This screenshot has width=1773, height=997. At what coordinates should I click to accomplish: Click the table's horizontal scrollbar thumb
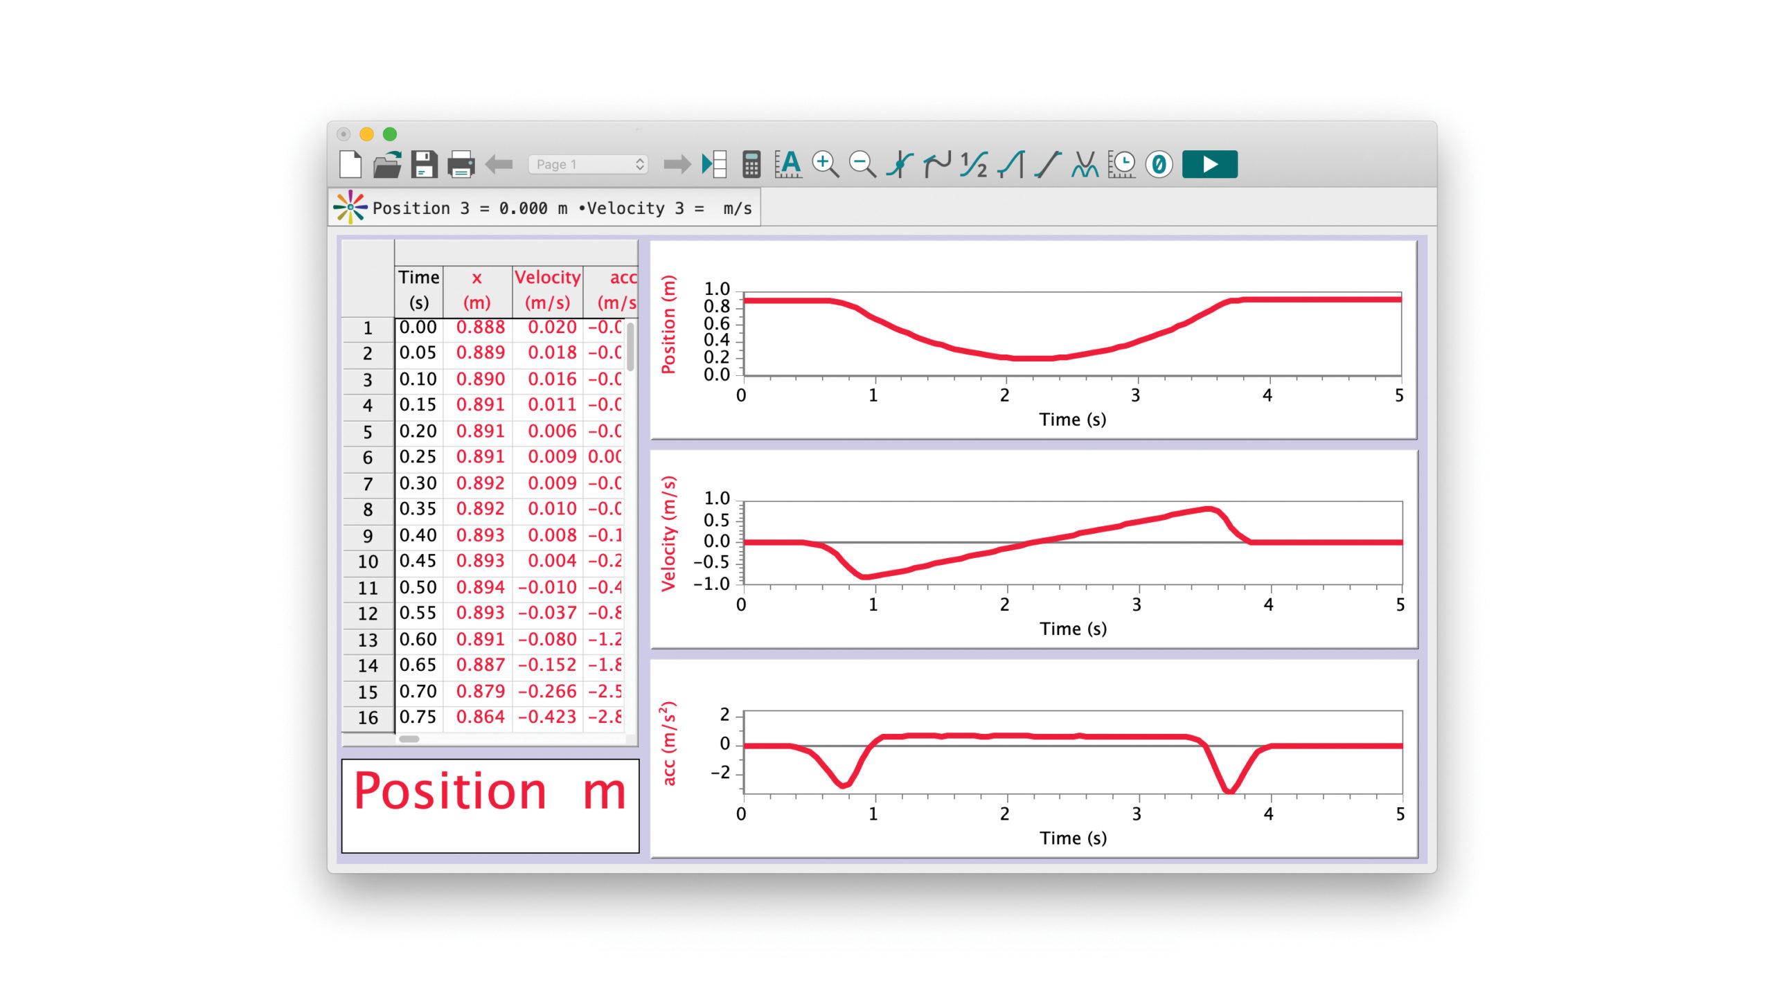409,739
